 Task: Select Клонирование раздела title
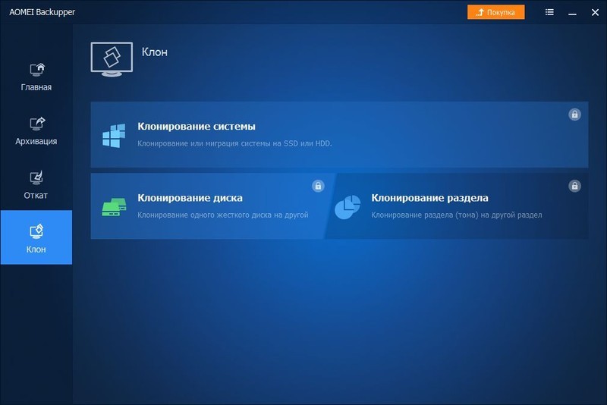pyautogui.click(x=429, y=198)
